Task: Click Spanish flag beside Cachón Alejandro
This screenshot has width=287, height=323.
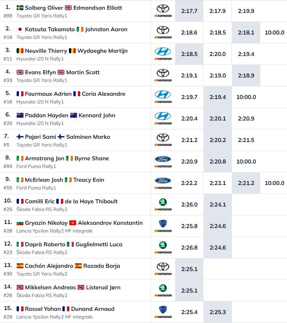Action: [x=20, y=266]
